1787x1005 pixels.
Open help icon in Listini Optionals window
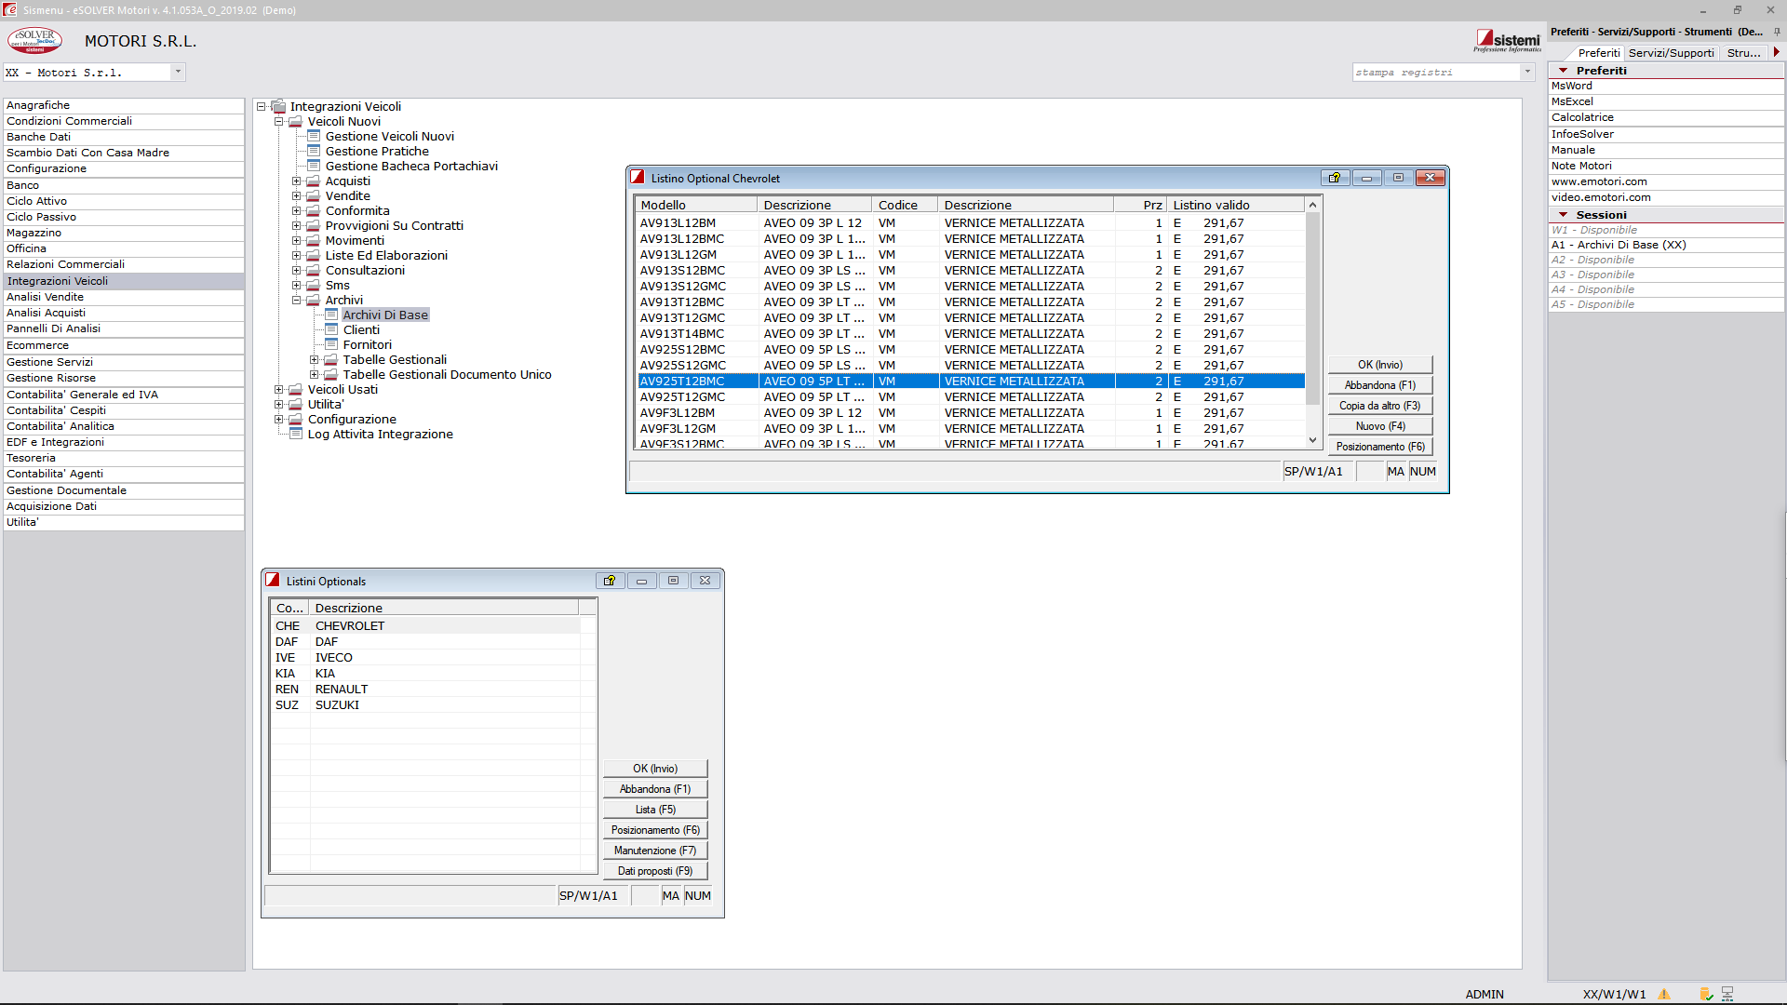click(610, 581)
